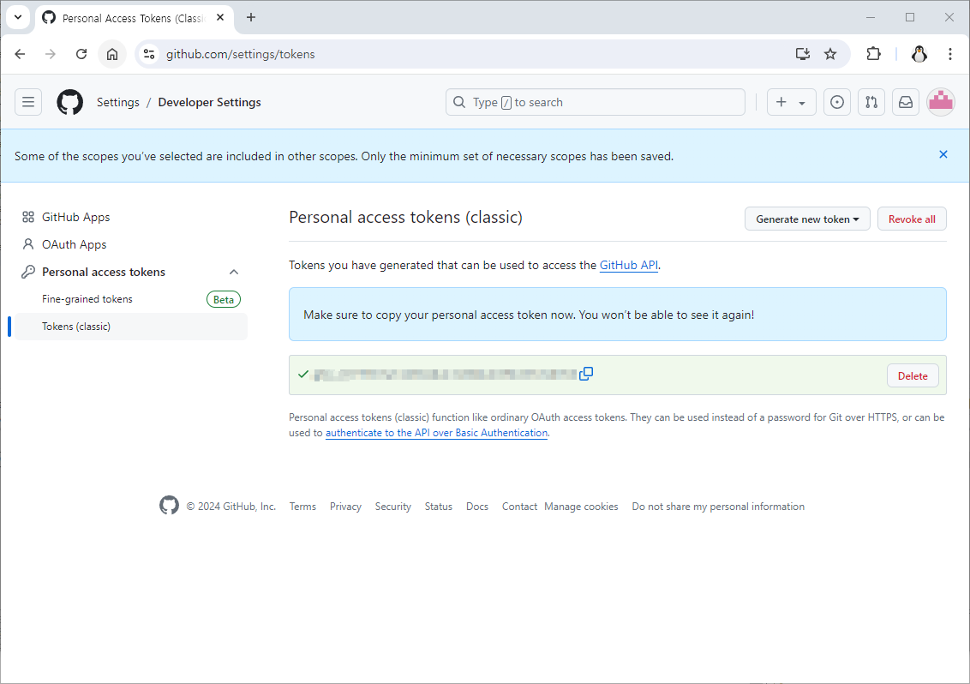The width and height of the screenshot is (970, 684).
Task: Open the Chrome profile penguin avatar
Action: [x=919, y=54]
